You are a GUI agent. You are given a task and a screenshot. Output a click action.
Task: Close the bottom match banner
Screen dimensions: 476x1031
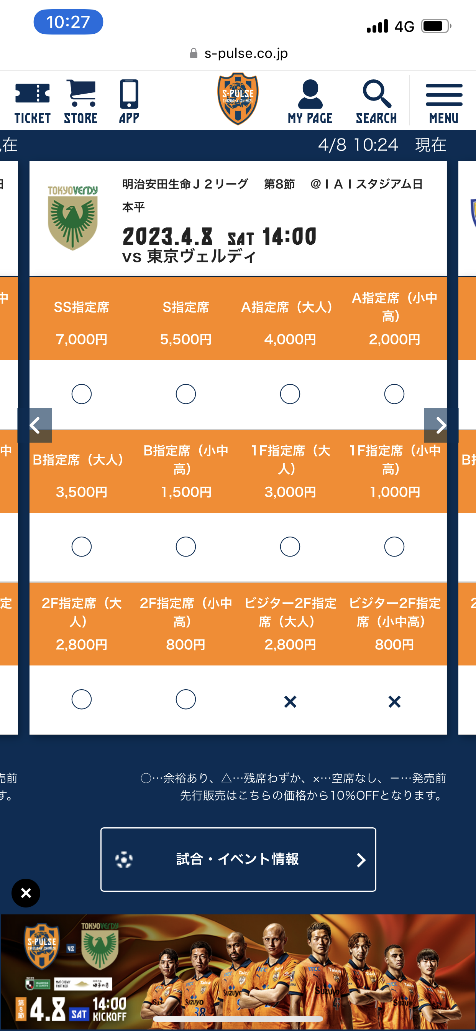[26, 893]
